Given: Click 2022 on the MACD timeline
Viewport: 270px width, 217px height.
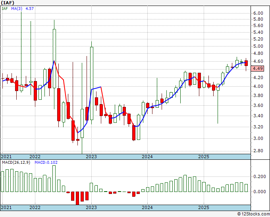Looking at the screenshot, I should [35, 207].
